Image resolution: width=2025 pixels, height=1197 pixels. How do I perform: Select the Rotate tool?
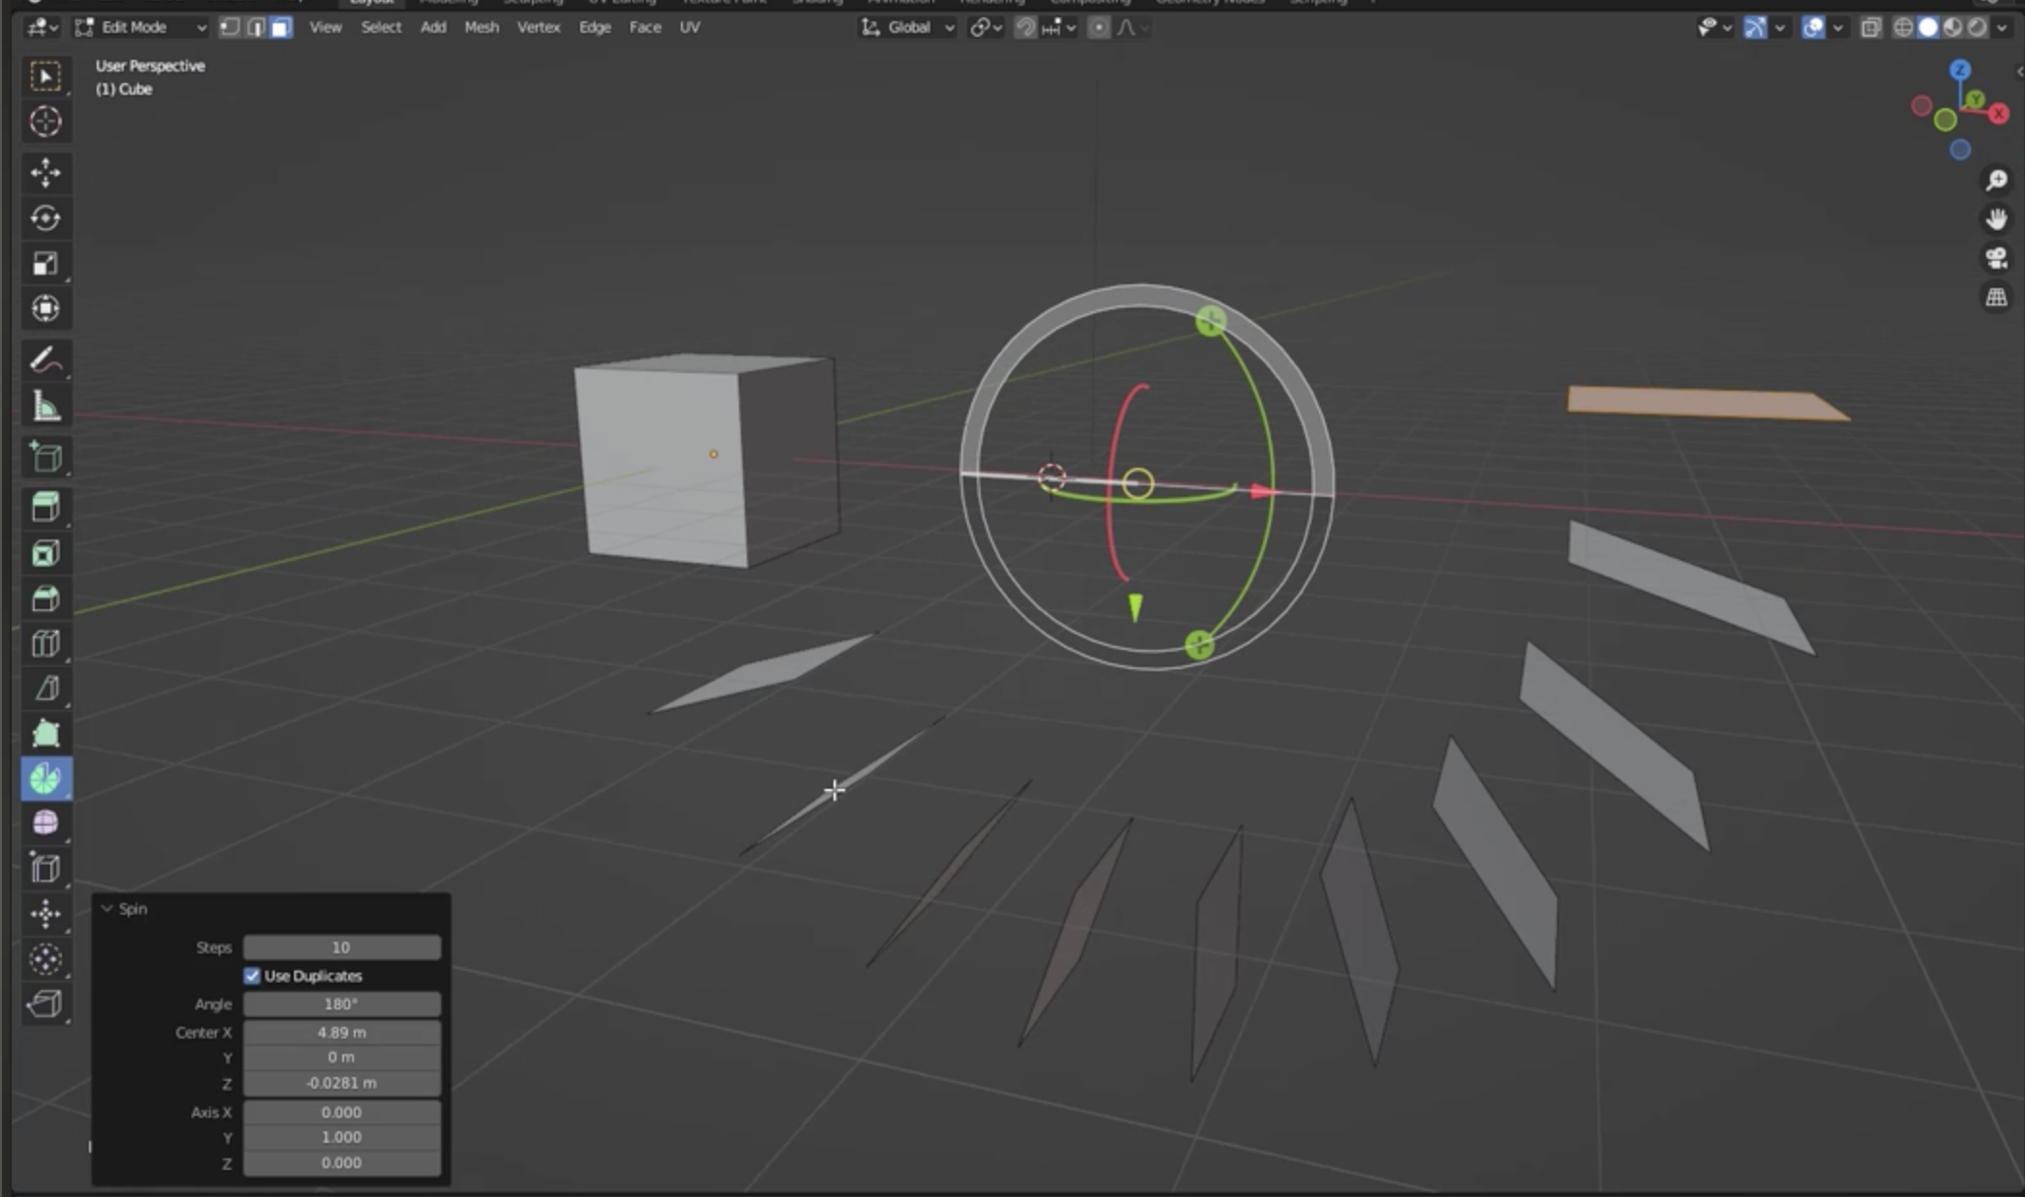point(45,219)
